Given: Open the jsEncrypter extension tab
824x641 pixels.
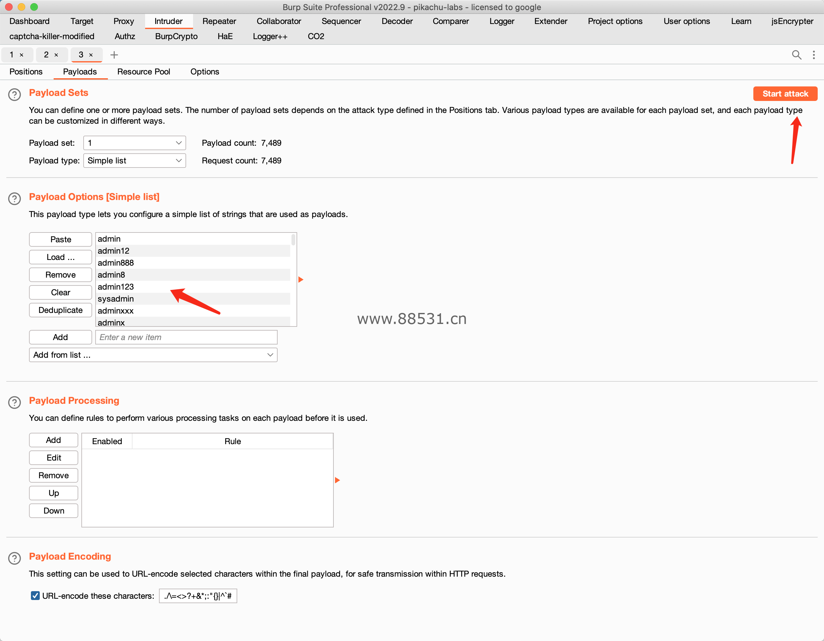Looking at the screenshot, I should (792, 21).
